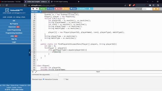Viewport: 162px width, 91px height.
Task: Click the Share button
Action: (66, 9)
